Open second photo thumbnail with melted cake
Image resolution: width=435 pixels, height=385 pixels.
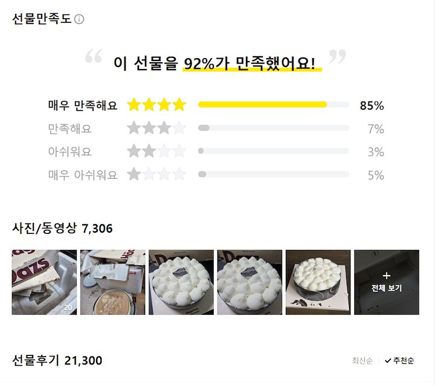pyautogui.click(x=112, y=282)
